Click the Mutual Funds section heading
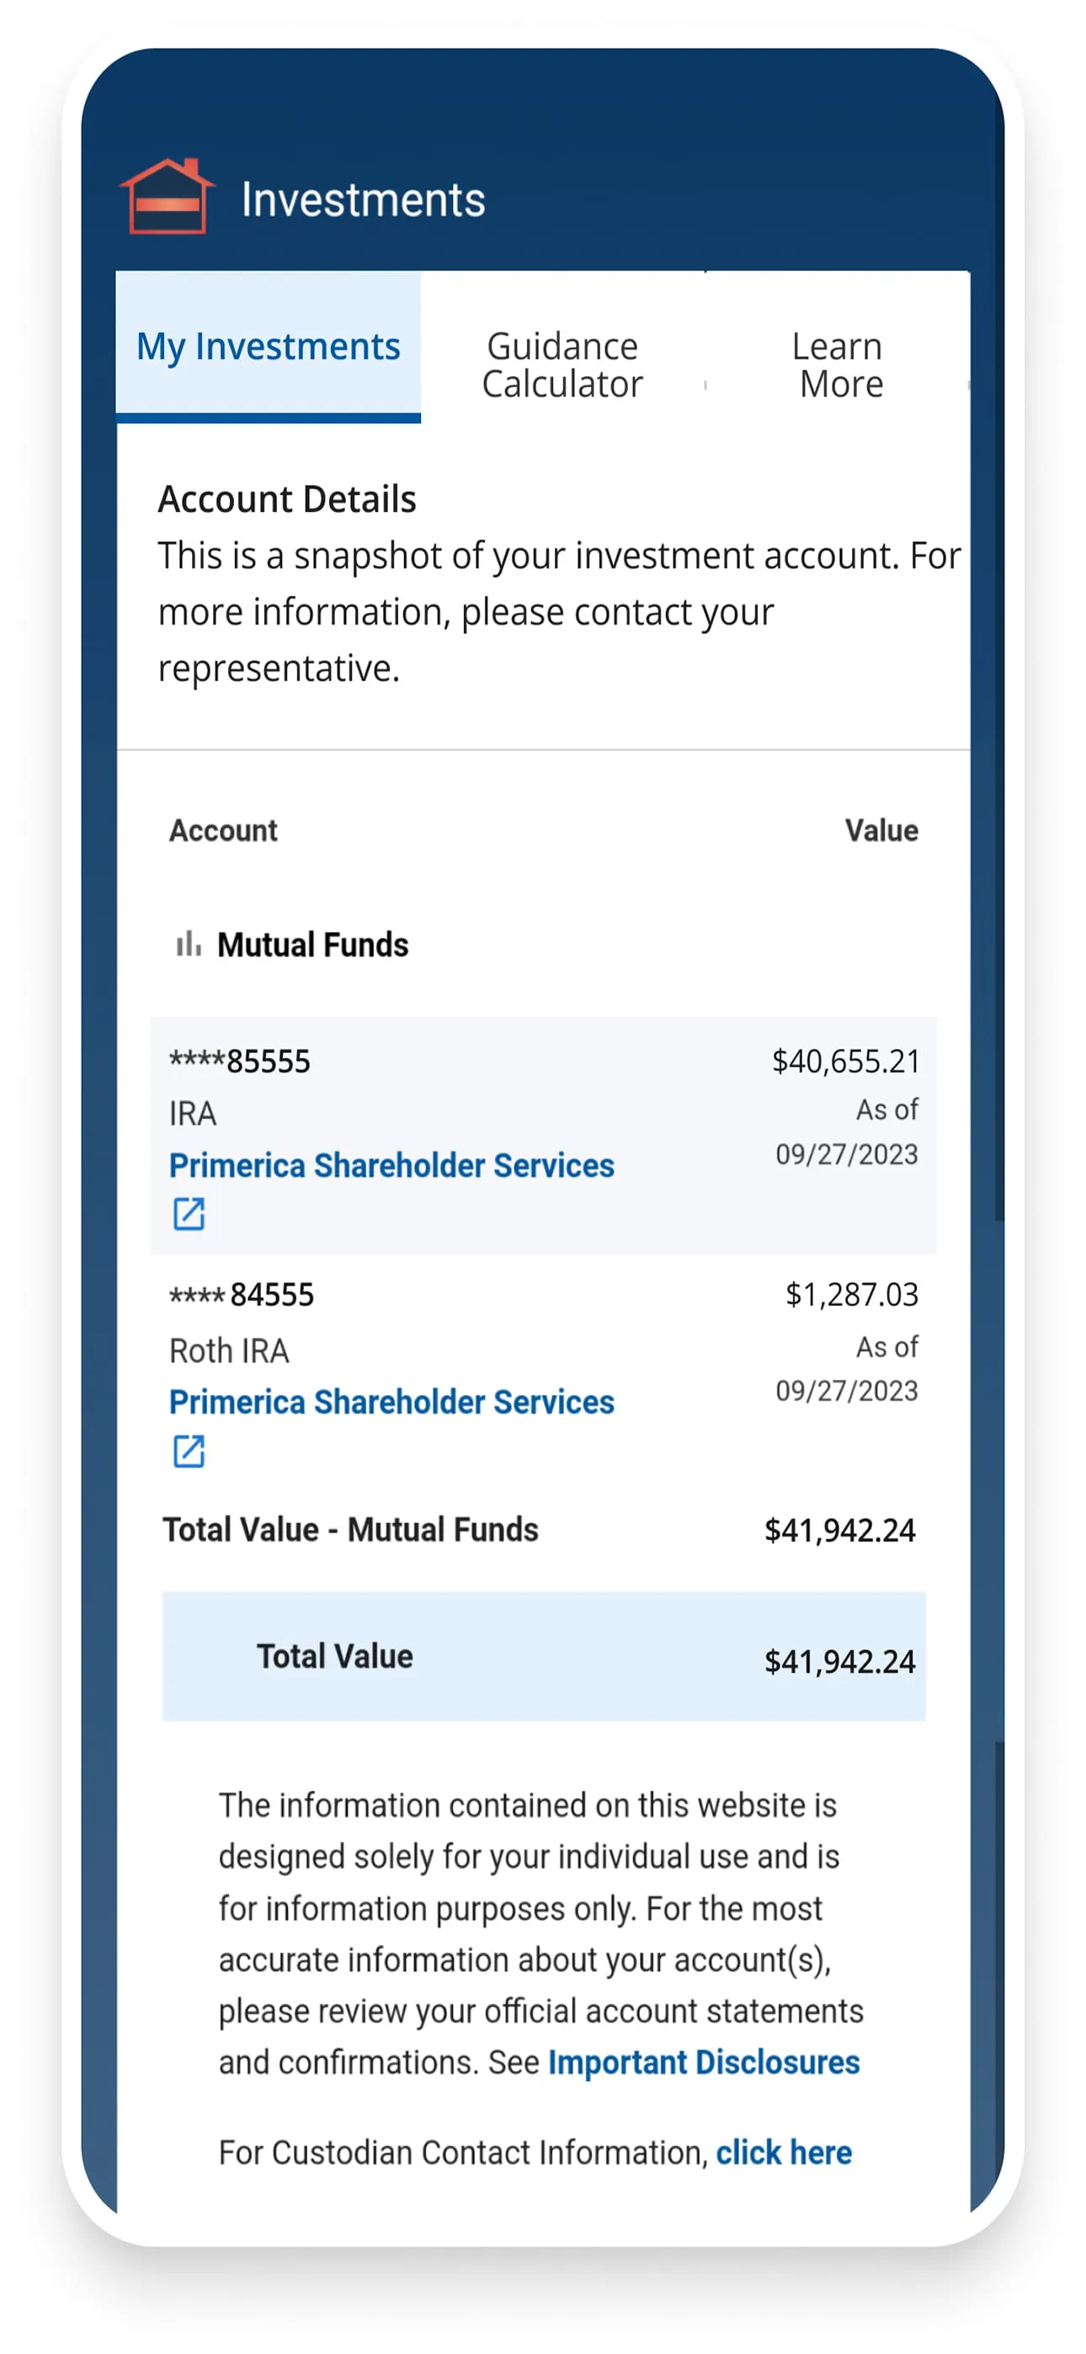Screen dimensions: 1086x2354 coord(312,944)
